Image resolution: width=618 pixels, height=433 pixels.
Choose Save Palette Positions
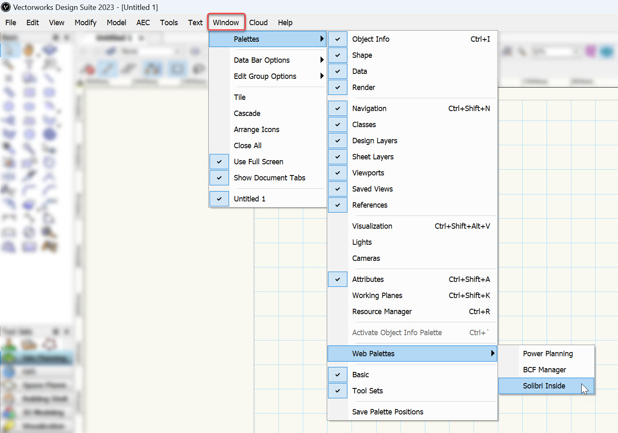[x=413, y=412]
